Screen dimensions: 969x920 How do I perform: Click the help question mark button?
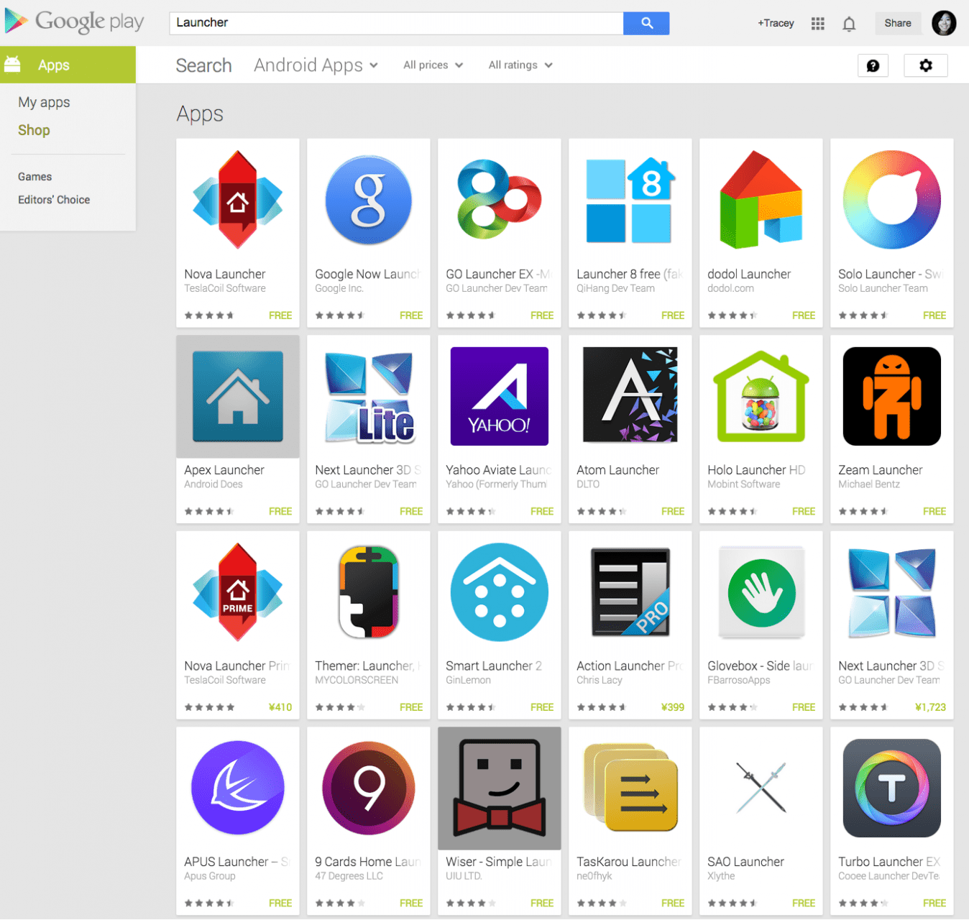point(873,65)
